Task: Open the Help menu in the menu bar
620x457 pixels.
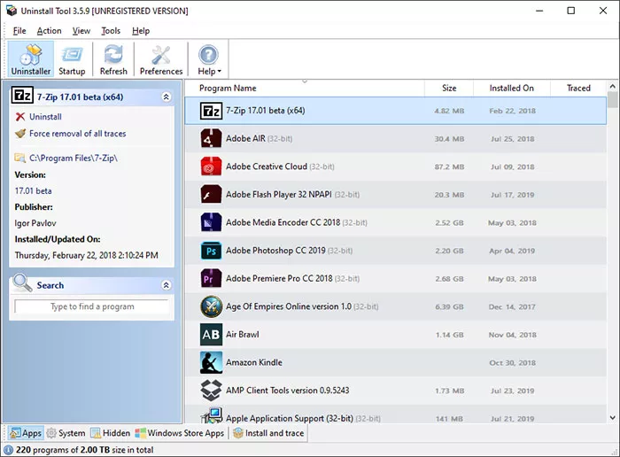Action: [141, 31]
